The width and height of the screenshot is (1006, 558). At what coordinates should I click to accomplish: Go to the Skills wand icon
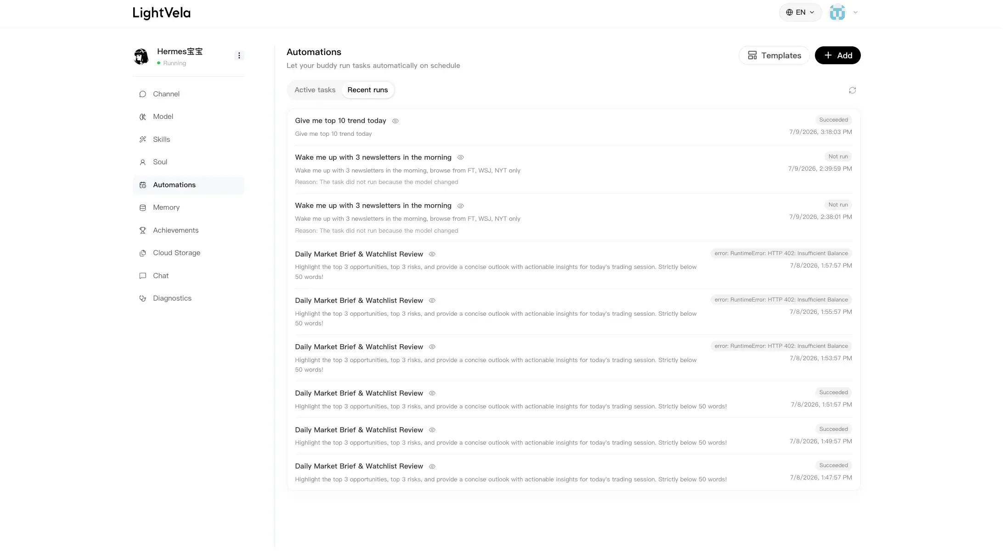point(143,139)
